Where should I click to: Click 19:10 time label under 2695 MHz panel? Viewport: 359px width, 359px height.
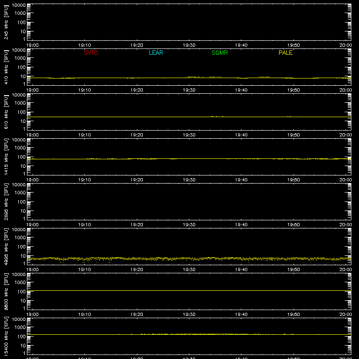click(84, 225)
